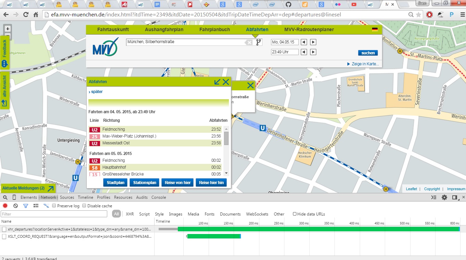The height and width of the screenshot is (260, 466).
Task: Open MVV-Radroutenplaner tab
Action: tap(309, 29)
